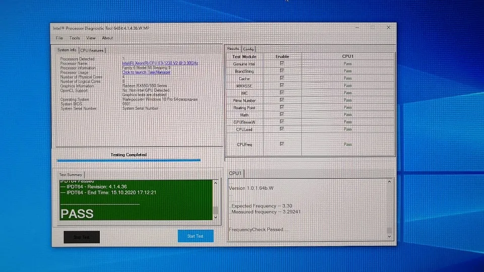The width and height of the screenshot is (484, 272).
Task: Close the Processor Diagnostic Tool window
Action: tap(389, 27)
